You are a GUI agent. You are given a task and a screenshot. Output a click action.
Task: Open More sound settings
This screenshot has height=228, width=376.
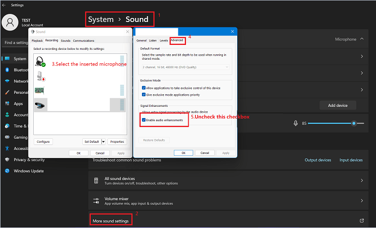coord(111,221)
